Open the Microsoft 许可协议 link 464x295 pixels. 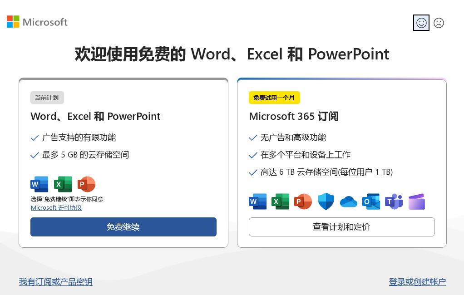pyautogui.click(x=56, y=207)
